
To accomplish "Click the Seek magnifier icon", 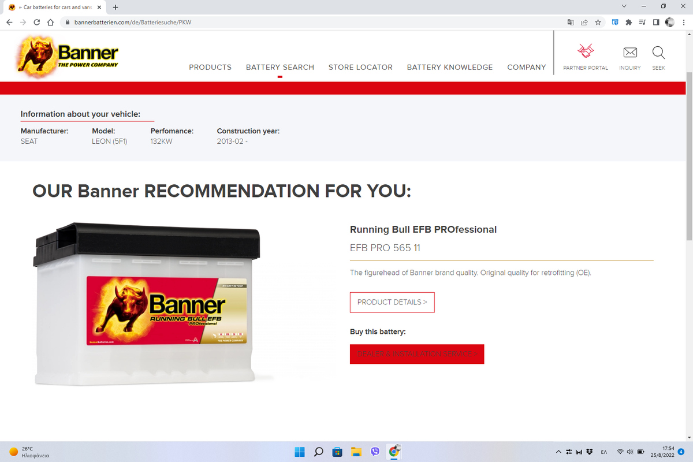I will pos(658,53).
